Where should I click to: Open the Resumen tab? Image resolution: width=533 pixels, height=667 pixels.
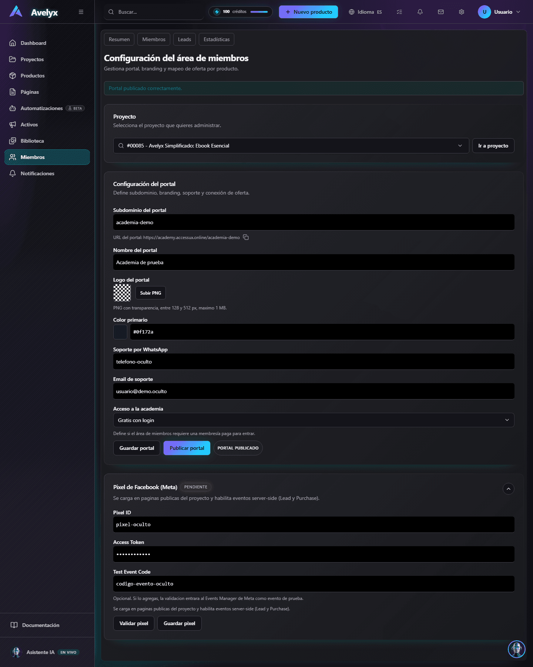click(119, 39)
